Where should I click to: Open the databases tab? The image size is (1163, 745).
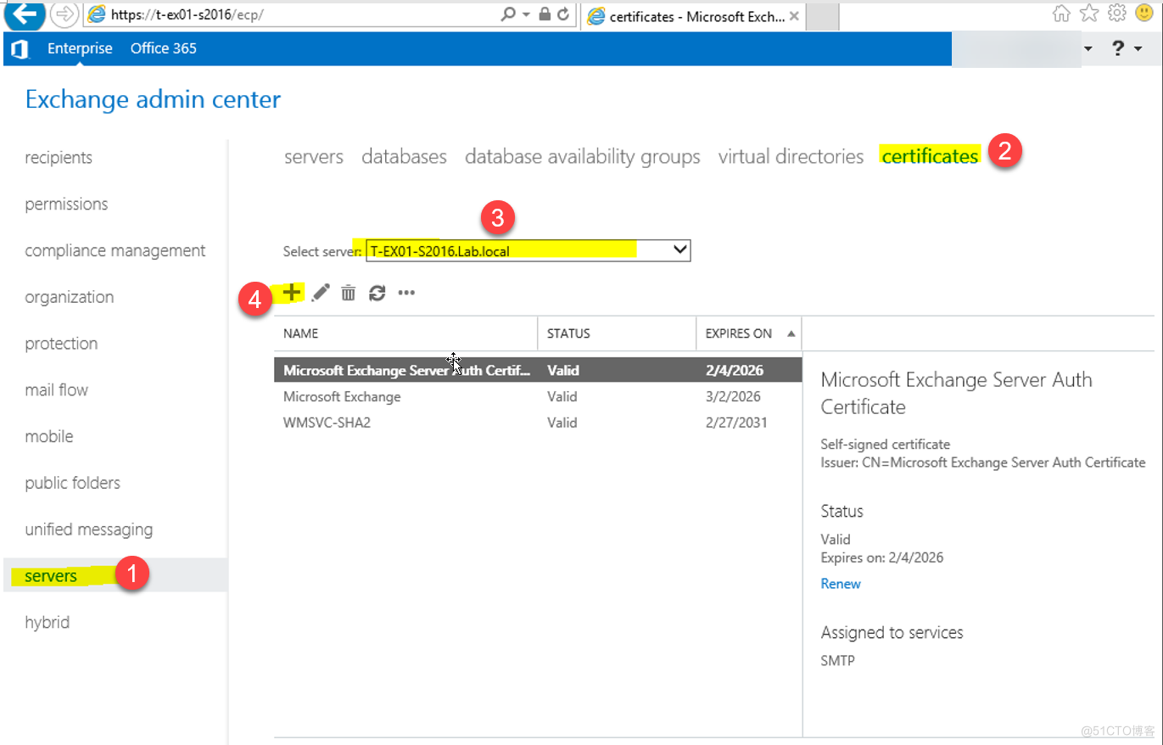coord(404,157)
